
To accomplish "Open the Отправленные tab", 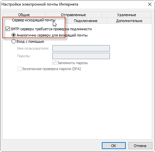I will tap(74, 15).
